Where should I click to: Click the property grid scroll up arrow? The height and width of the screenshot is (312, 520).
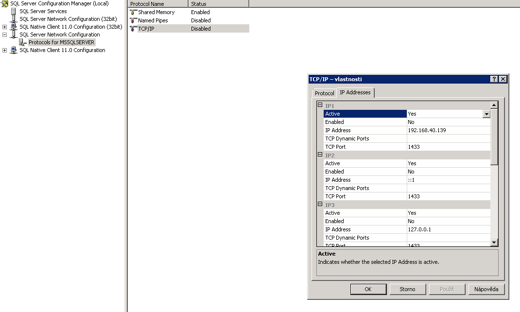click(x=494, y=105)
